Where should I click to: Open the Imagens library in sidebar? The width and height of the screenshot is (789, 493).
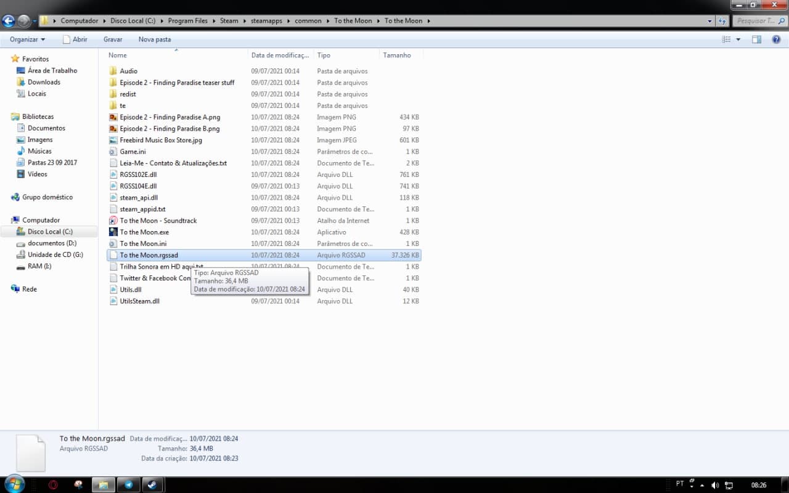[40, 140]
